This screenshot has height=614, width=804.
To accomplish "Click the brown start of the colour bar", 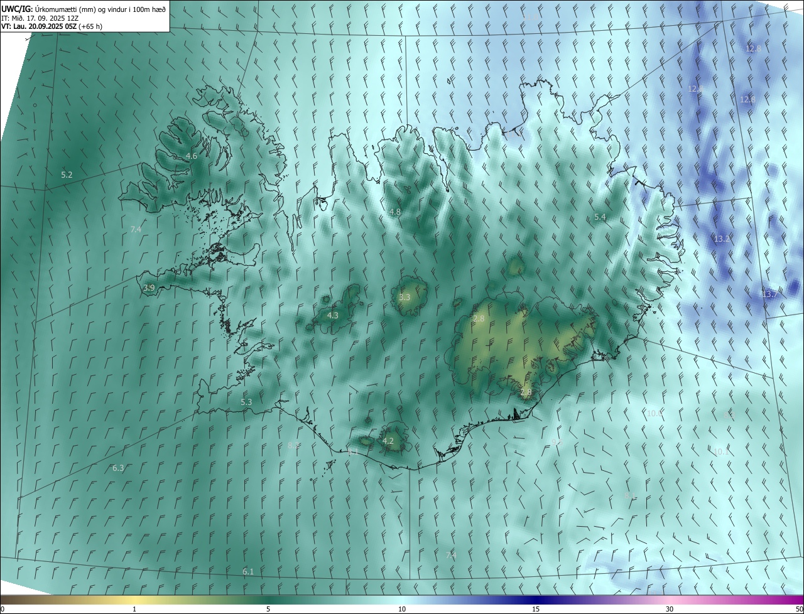I will coord(13,600).
